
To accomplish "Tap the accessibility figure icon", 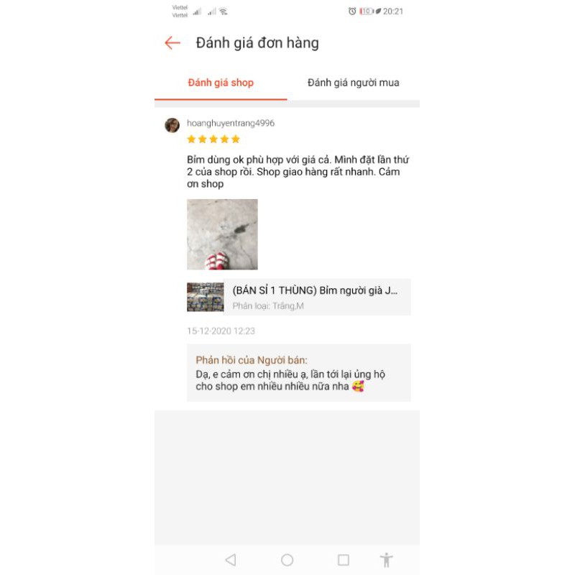I will click(x=386, y=560).
